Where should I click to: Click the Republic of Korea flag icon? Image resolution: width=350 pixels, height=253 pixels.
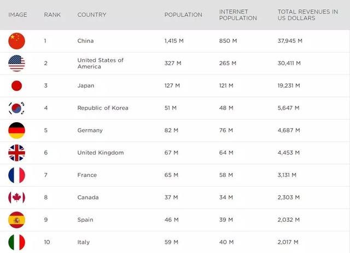[x=17, y=108]
